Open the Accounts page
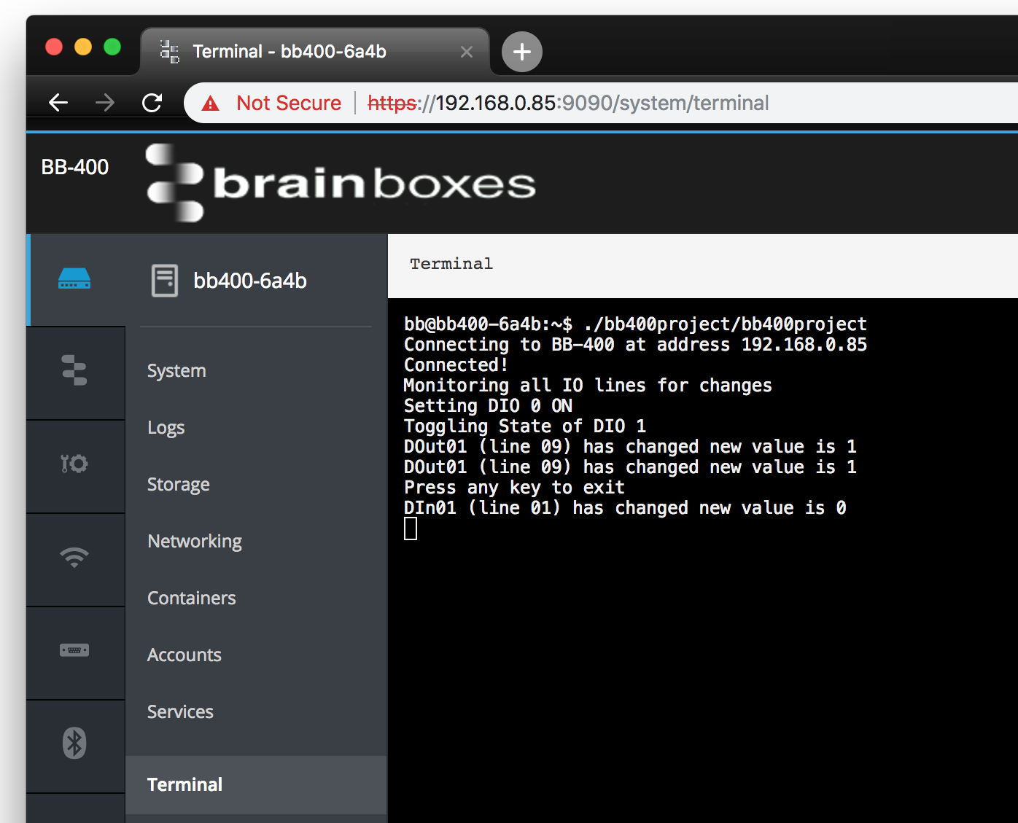Screen dimensions: 1018x823 [184, 655]
